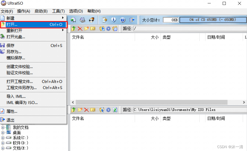Click rename icon in image pane toolbar

point(93,29)
